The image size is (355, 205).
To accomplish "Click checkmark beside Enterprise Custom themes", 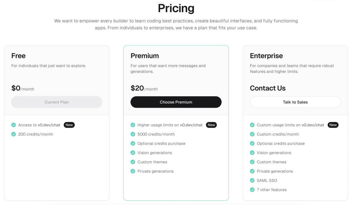I will pos(252,162).
